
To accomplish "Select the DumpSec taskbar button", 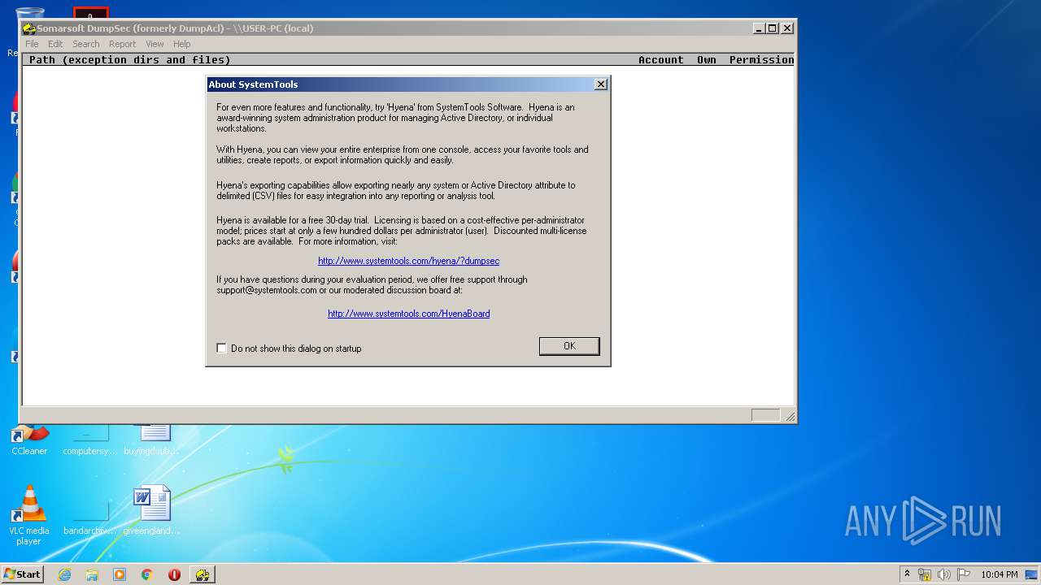I will pos(203,574).
